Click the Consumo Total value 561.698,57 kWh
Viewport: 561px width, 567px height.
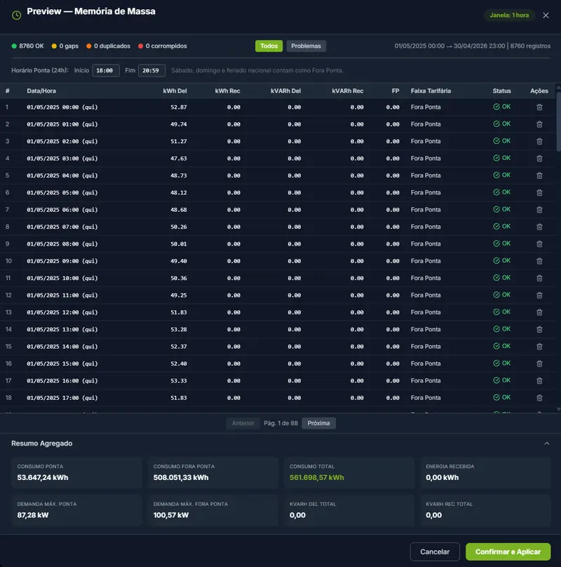pyautogui.click(x=317, y=477)
